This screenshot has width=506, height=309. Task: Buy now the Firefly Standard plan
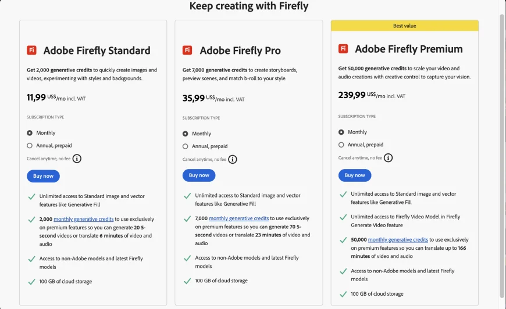[43, 176]
